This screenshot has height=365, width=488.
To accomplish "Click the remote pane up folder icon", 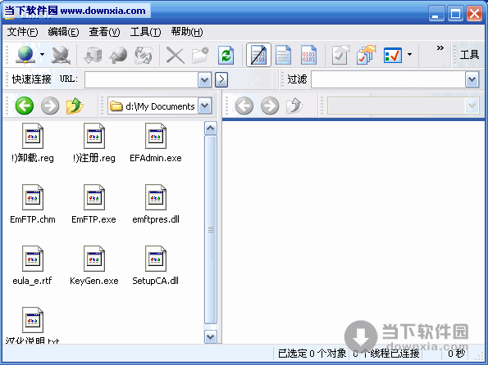I will tap(294, 106).
